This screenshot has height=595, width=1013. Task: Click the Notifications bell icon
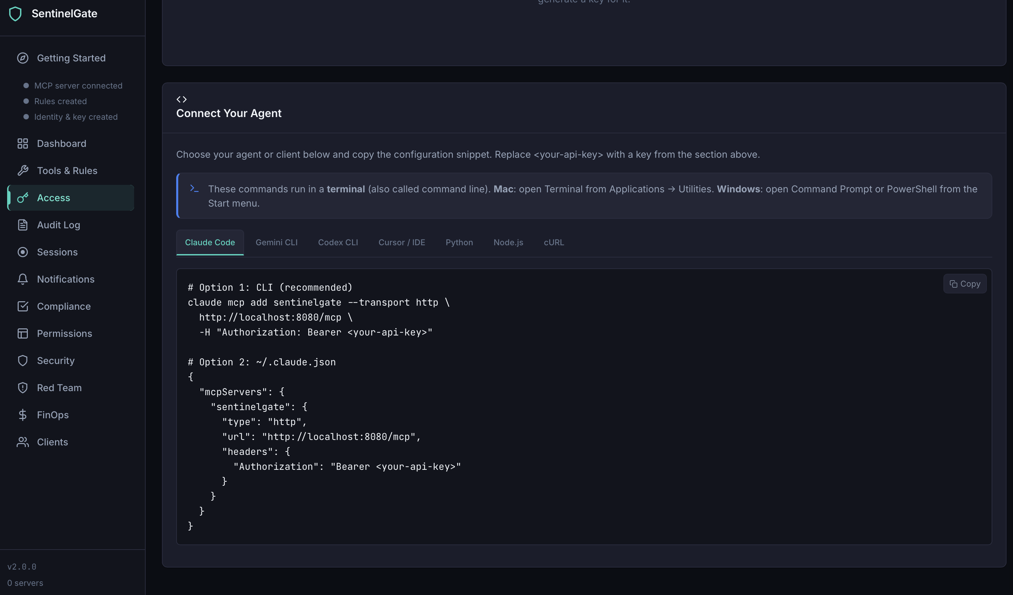pyautogui.click(x=22, y=279)
